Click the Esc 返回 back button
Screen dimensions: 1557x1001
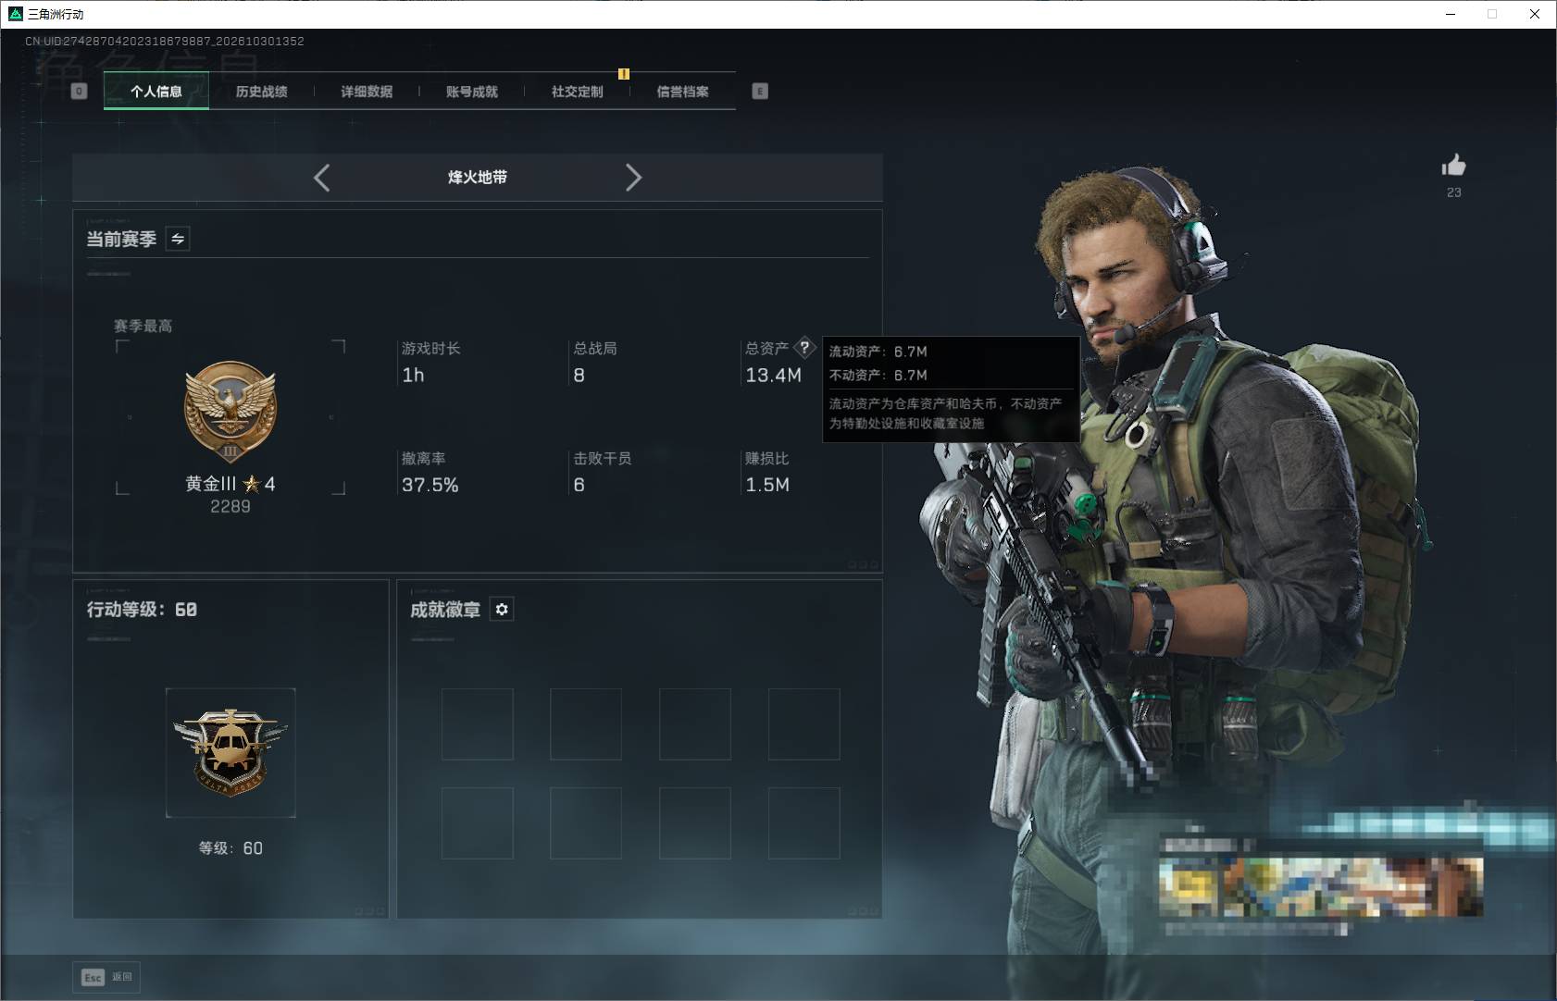106,977
